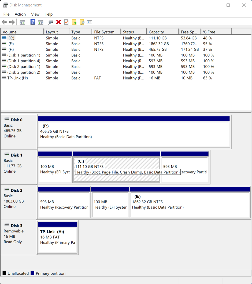Select the (F:) 465.75 GB NTFS partition block
Image resolution: width=252 pixels, height=284 pixels.
tap(134, 132)
